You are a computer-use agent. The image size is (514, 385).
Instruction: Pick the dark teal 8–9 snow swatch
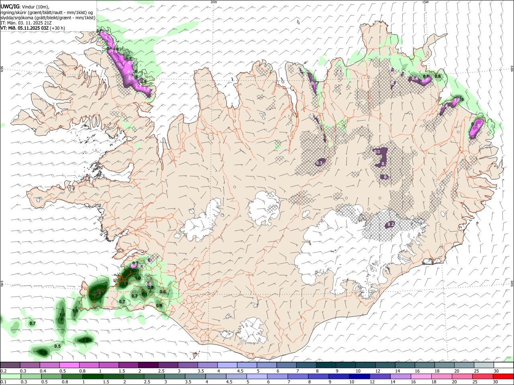(326, 365)
